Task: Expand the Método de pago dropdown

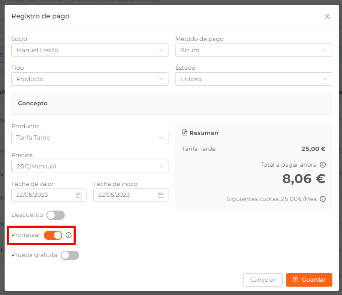Action: pos(254,50)
